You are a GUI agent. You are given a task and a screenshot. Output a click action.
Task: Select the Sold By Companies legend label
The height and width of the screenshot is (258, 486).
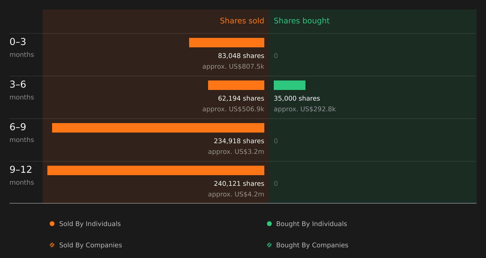coord(91,245)
